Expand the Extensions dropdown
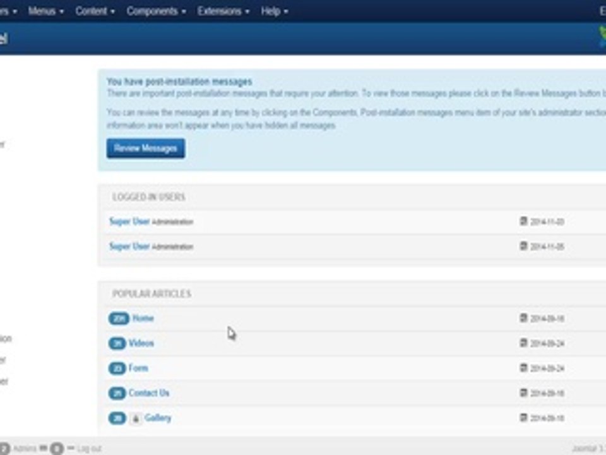Screen dimensions: 606x455 pos(223,11)
